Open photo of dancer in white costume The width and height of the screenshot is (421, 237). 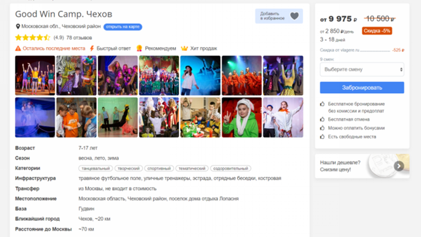point(283,118)
